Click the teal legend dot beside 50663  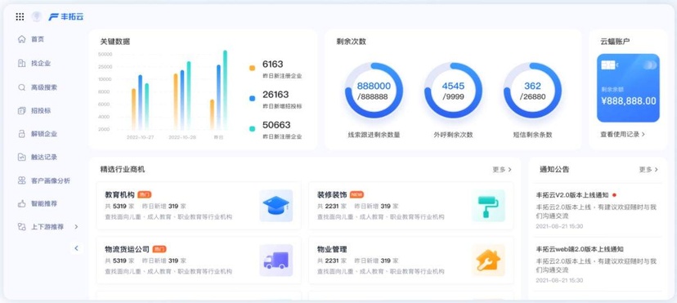pos(252,129)
